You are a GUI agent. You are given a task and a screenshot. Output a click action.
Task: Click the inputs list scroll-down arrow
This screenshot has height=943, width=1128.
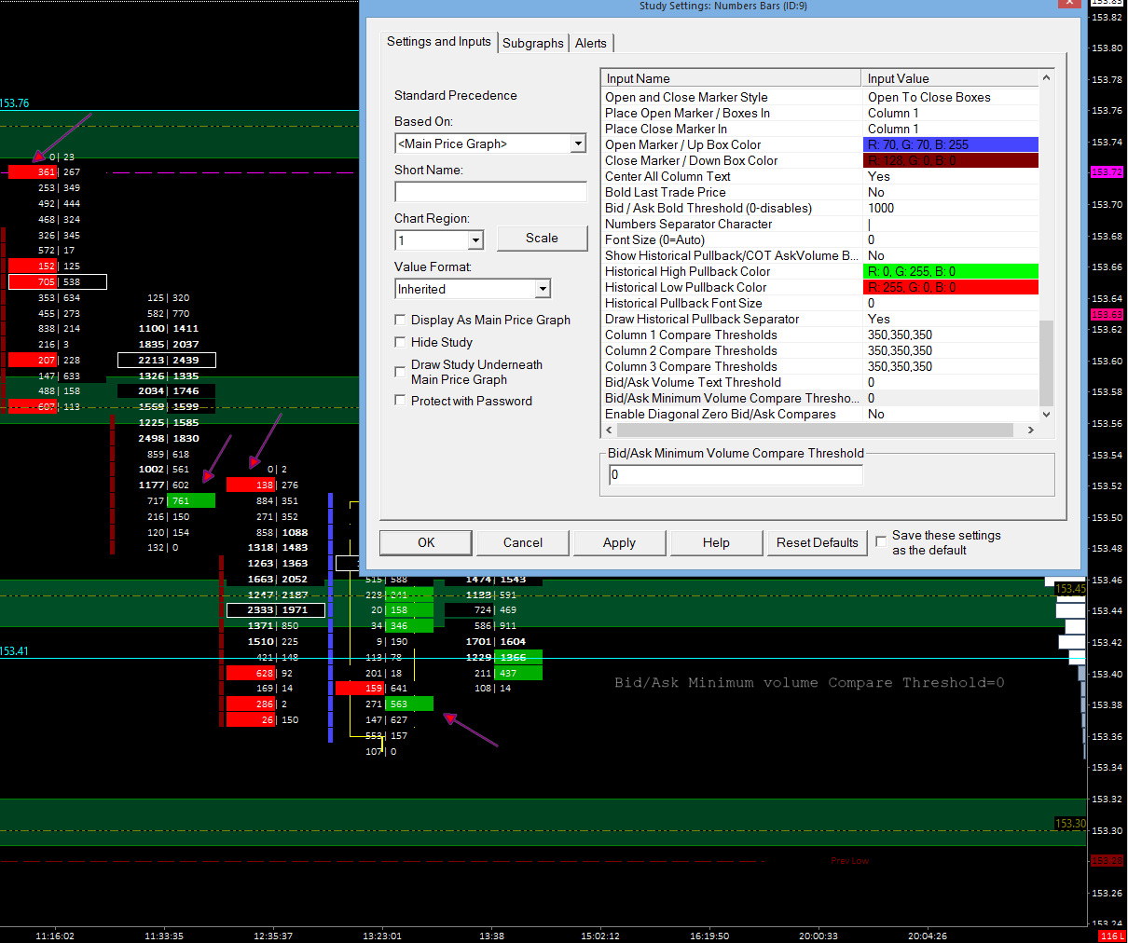pyautogui.click(x=1046, y=415)
